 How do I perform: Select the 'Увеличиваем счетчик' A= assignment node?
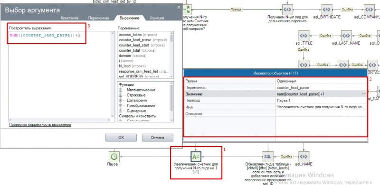coord(196,157)
